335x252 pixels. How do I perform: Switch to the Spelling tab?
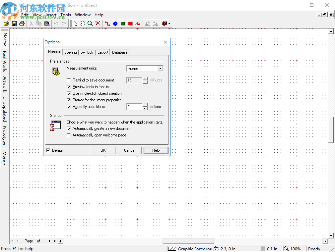(71, 52)
